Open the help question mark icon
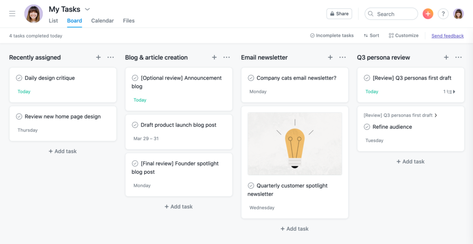The width and height of the screenshot is (473, 244). click(443, 13)
